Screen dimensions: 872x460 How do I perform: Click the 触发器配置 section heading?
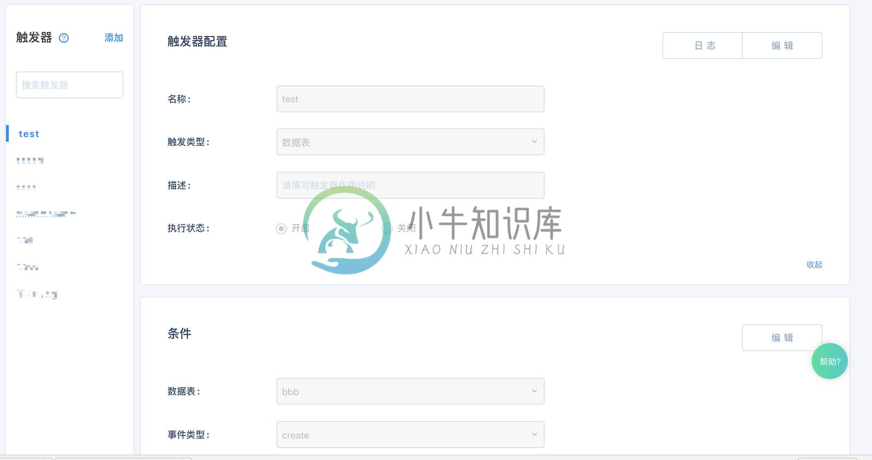197,41
